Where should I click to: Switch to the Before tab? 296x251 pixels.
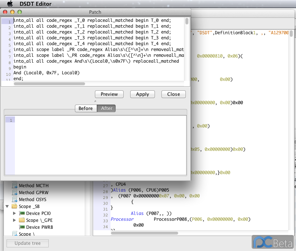coord(86,109)
